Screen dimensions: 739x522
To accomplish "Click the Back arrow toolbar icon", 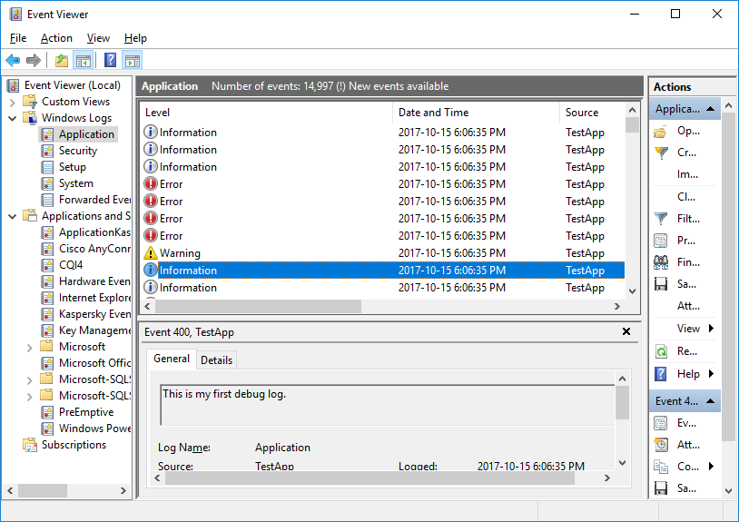I will coord(13,60).
